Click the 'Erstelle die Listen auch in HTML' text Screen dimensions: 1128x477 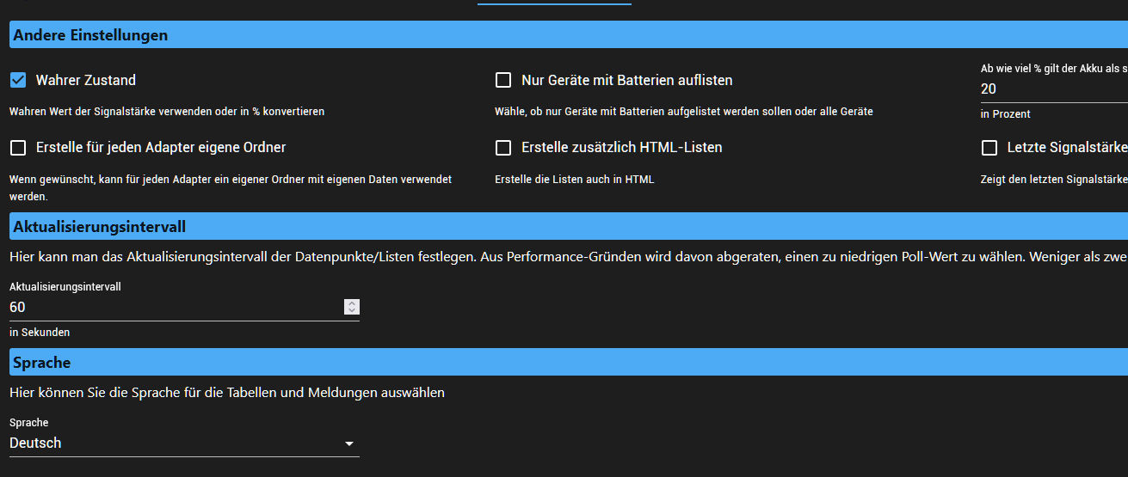(574, 180)
